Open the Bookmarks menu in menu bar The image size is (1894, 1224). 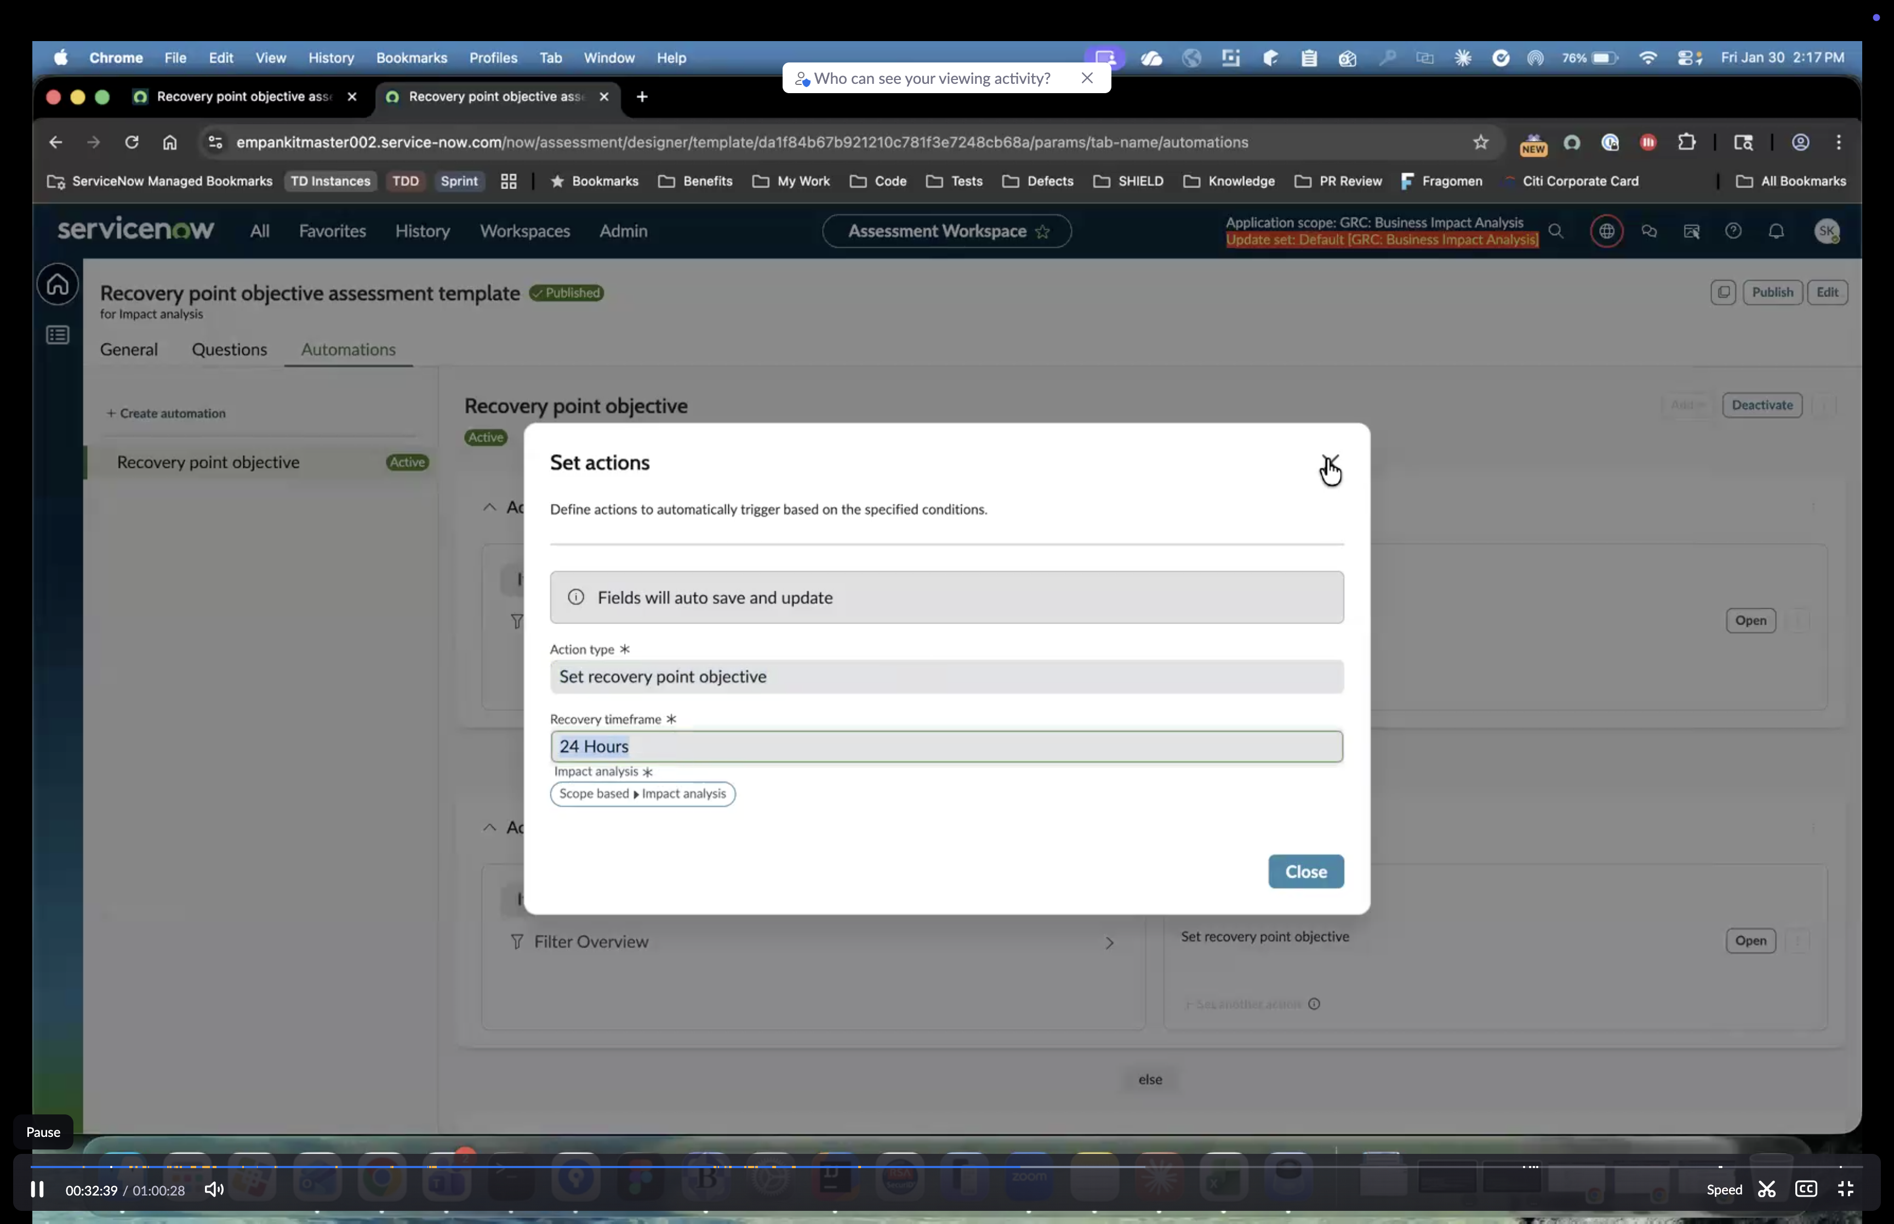click(x=411, y=57)
